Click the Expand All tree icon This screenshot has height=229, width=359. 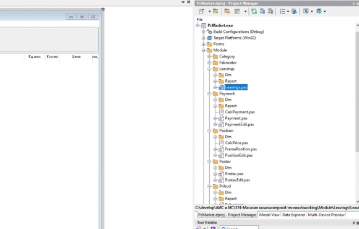(x=262, y=11)
